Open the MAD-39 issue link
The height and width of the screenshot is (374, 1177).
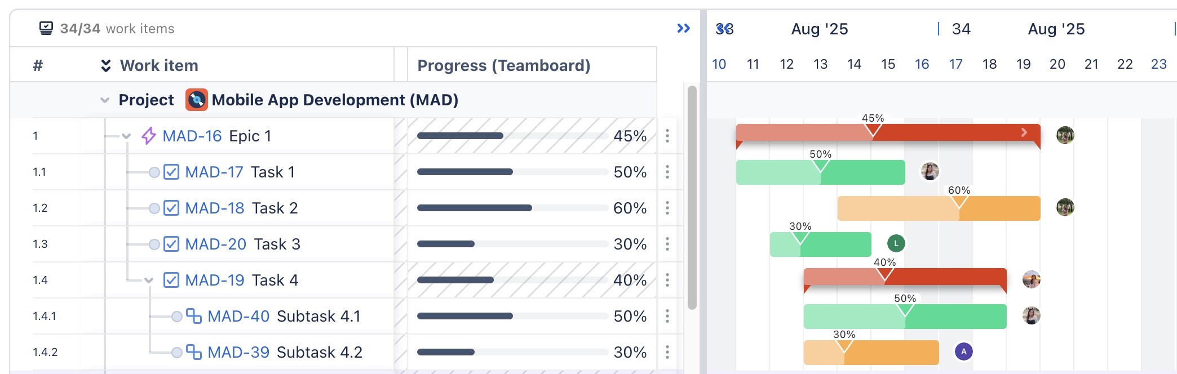coord(238,352)
